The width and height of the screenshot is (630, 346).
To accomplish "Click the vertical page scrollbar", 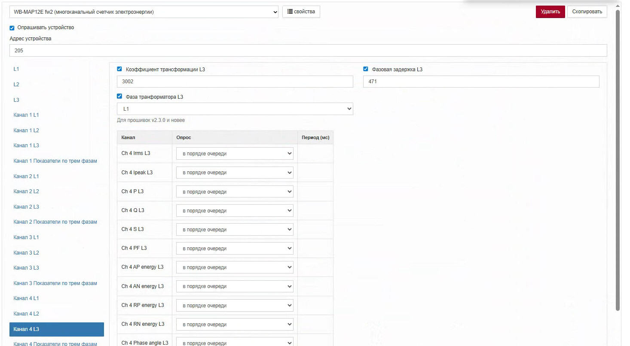I will [x=618, y=159].
